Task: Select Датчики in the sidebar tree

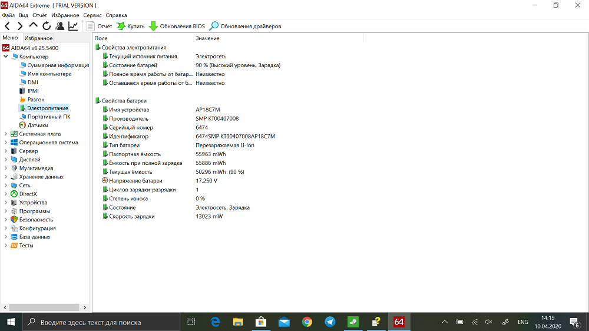Action: (x=38, y=125)
